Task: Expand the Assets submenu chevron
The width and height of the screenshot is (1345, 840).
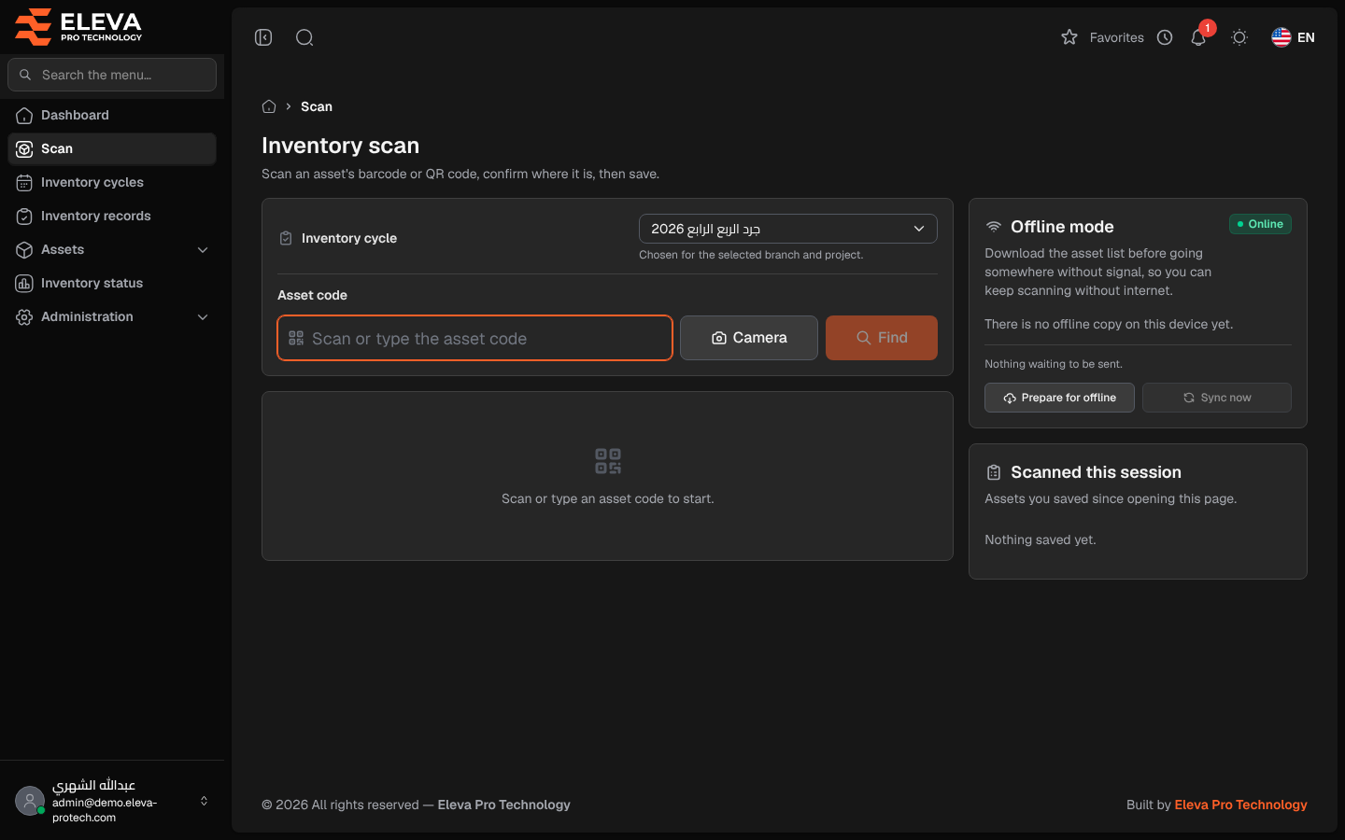Action: (x=203, y=249)
